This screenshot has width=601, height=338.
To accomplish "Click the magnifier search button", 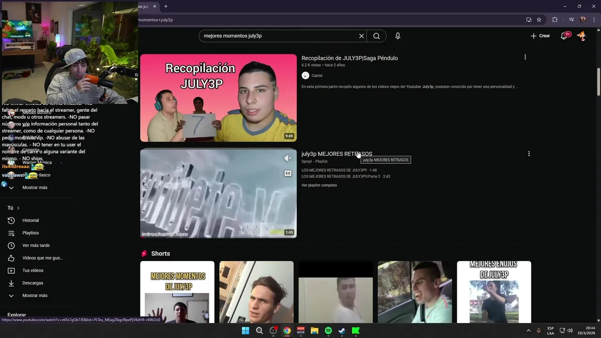I will (377, 36).
